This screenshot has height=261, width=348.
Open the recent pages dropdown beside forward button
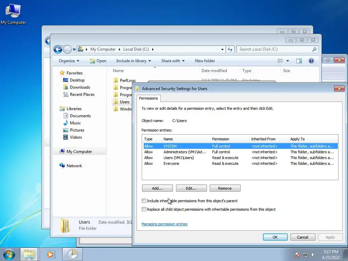click(74, 50)
